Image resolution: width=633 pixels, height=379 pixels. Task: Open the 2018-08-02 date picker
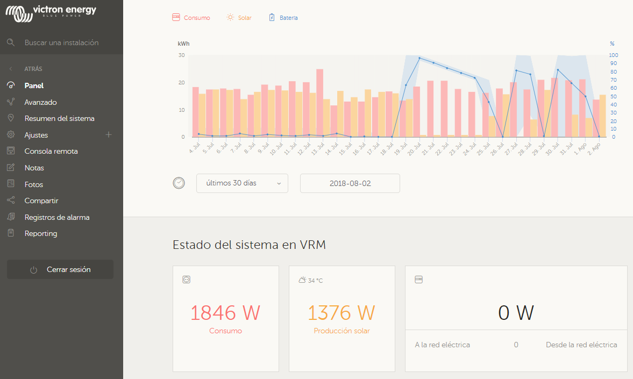pos(350,183)
